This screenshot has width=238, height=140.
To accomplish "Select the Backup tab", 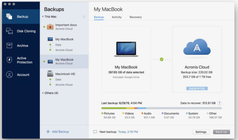I will tap(99, 17).
